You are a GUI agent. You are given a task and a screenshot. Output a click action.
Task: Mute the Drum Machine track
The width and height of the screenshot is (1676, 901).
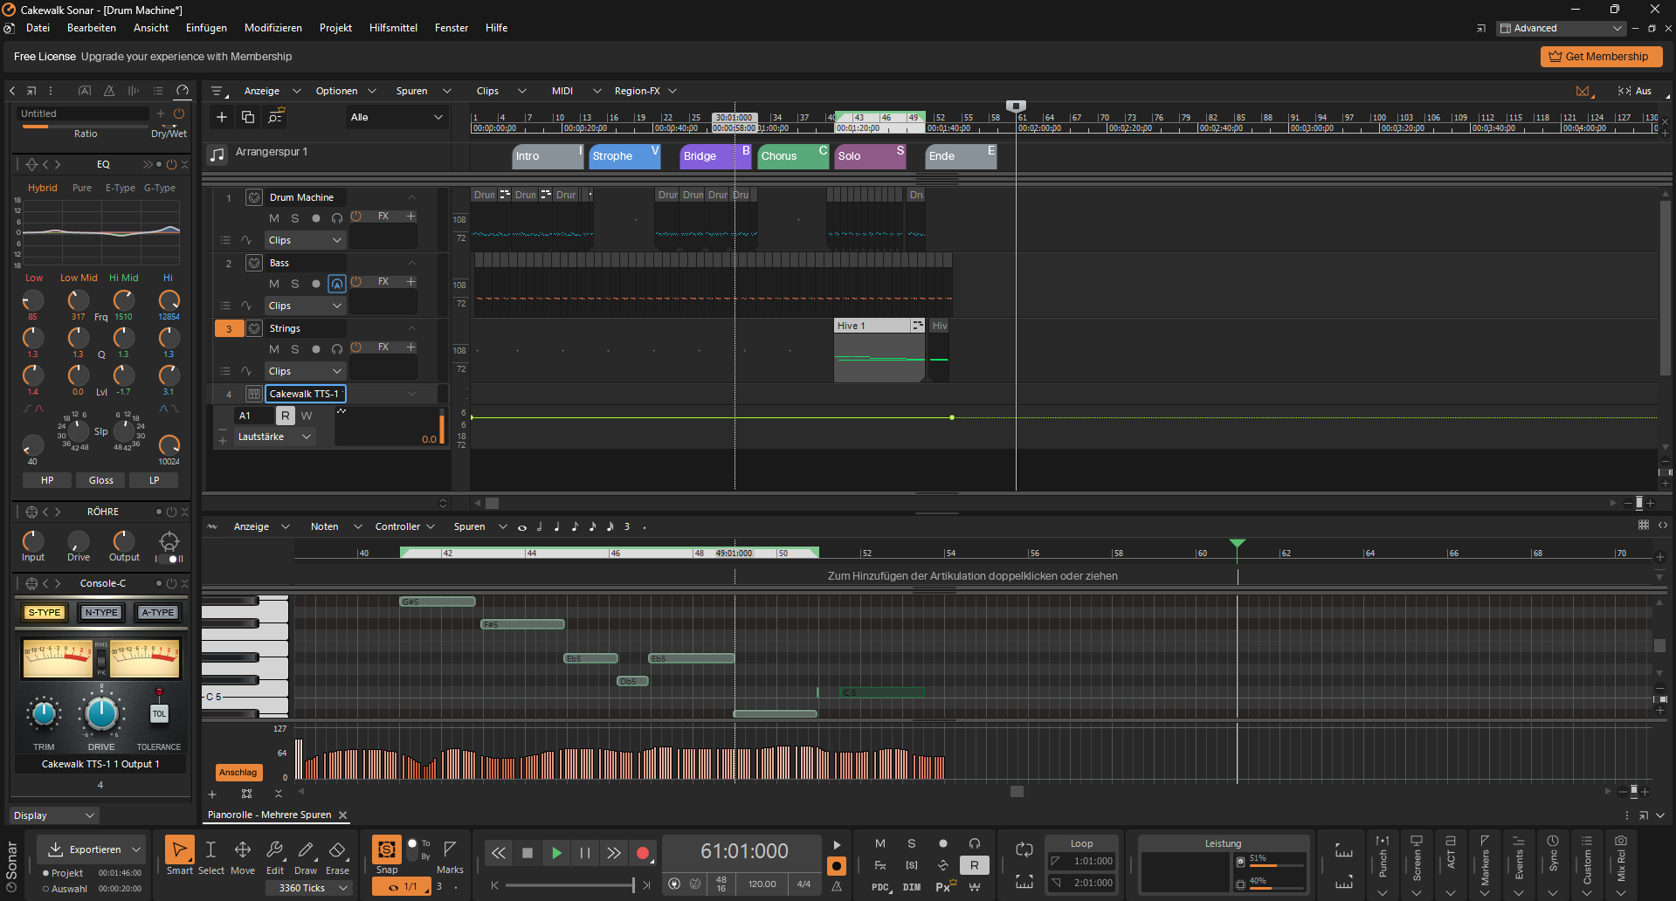(274, 218)
